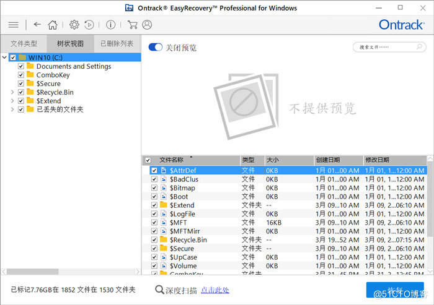Viewport: 434px width, 305px height.
Task: Select the WIN10 (C:) drive icon
Action: (22, 58)
